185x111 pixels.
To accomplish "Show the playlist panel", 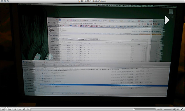I will tap(20, 109).
